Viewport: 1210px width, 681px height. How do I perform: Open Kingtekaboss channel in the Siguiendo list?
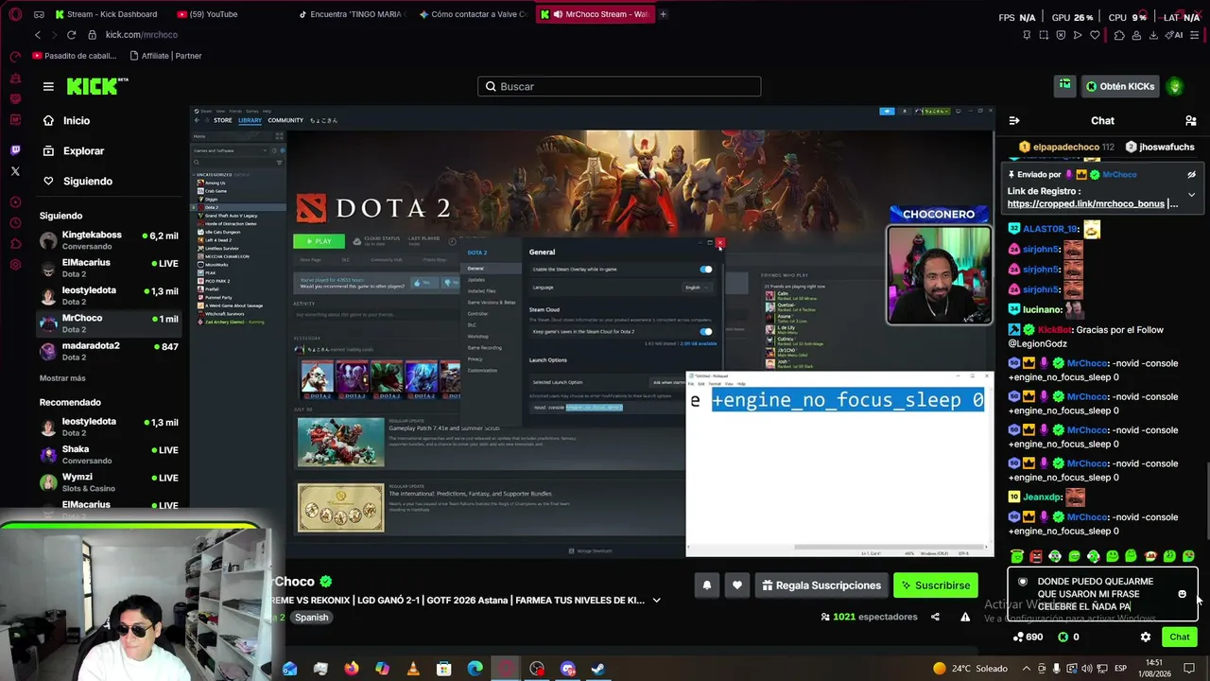(x=109, y=240)
